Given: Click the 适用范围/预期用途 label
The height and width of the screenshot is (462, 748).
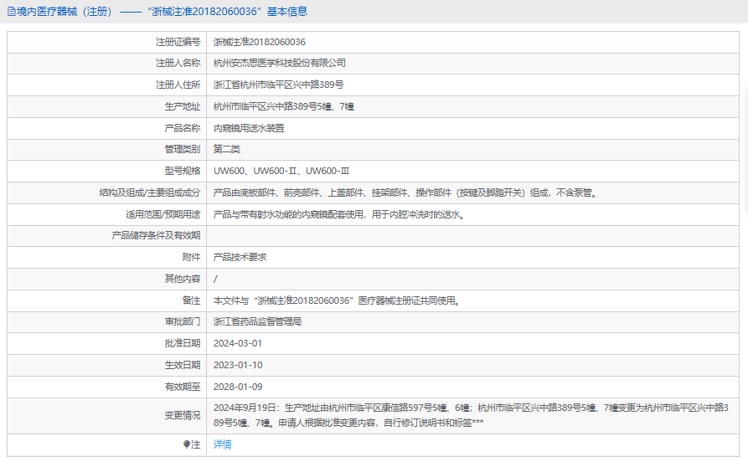Looking at the screenshot, I should coord(162,214).
